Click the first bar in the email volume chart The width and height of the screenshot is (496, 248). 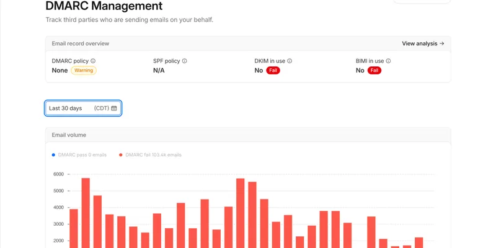click(x=74, y=228)
